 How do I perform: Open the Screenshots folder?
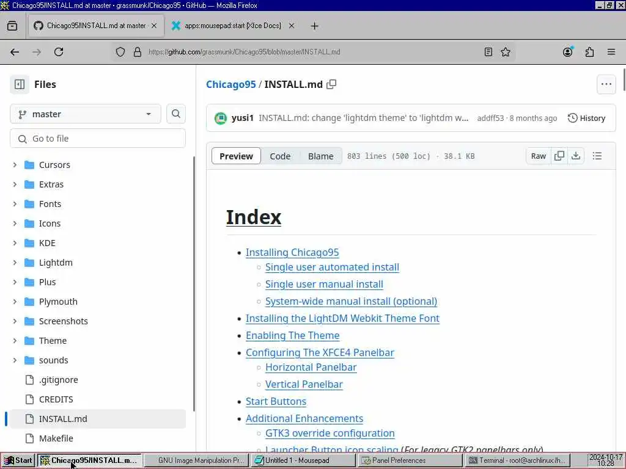[63, 321]
